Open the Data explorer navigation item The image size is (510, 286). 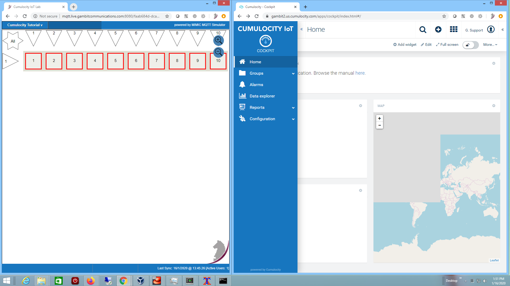[266, 96]
